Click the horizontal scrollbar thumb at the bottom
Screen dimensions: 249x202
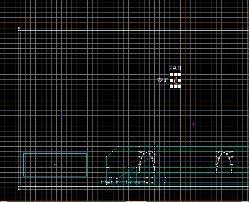click(137, 201)
